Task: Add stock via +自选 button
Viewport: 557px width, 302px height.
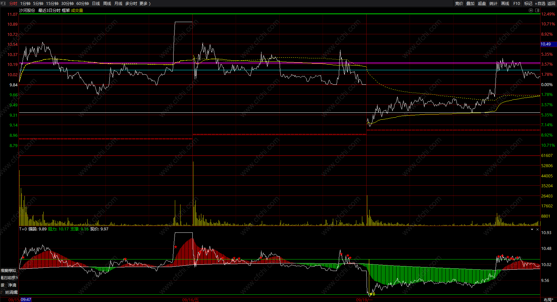Action: click(x=540, y=3)
